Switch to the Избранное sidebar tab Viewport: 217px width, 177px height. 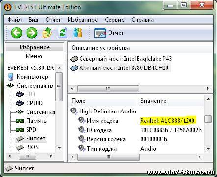pos(34,47)
